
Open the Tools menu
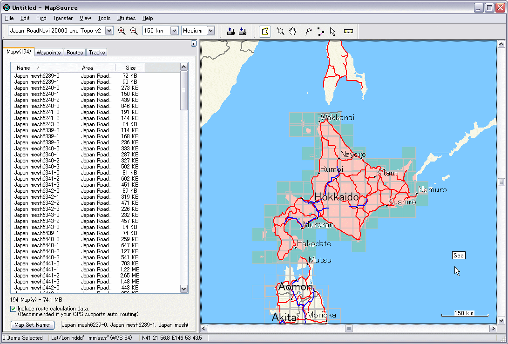tap(104, 18)
